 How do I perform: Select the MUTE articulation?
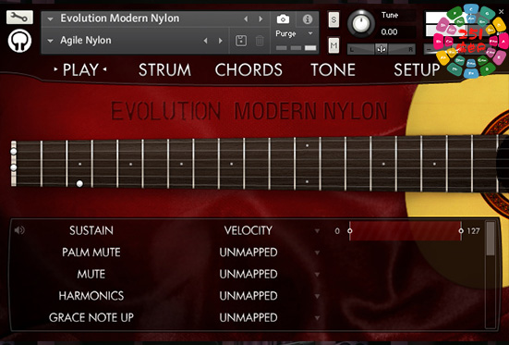[91, 274]
